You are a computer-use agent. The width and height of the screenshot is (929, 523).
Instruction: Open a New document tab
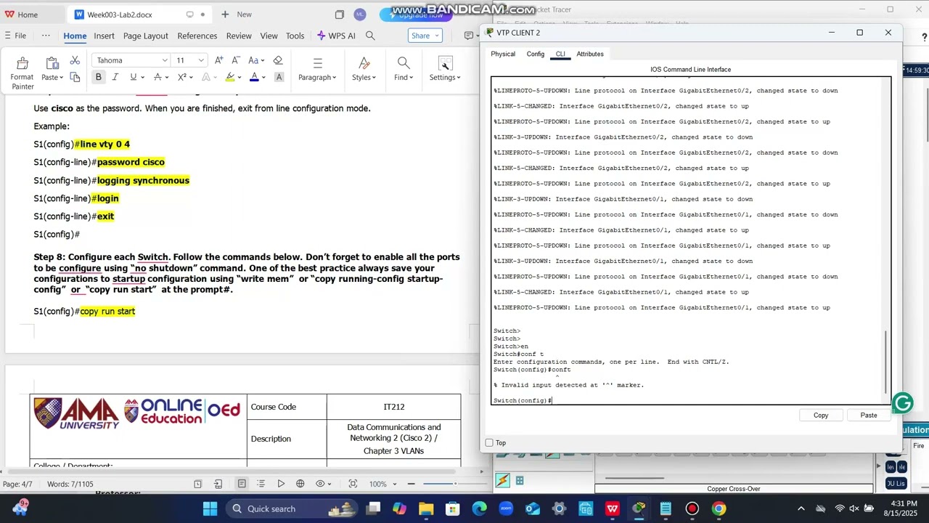pos(237,15)
